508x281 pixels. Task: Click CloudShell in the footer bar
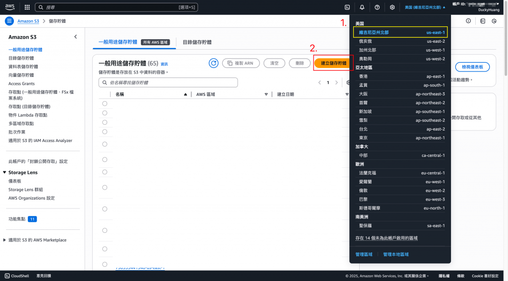(17, 276)
